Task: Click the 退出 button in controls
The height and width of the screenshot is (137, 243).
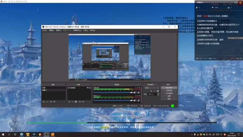Action: pyautogui.click(x=169, y=99)
